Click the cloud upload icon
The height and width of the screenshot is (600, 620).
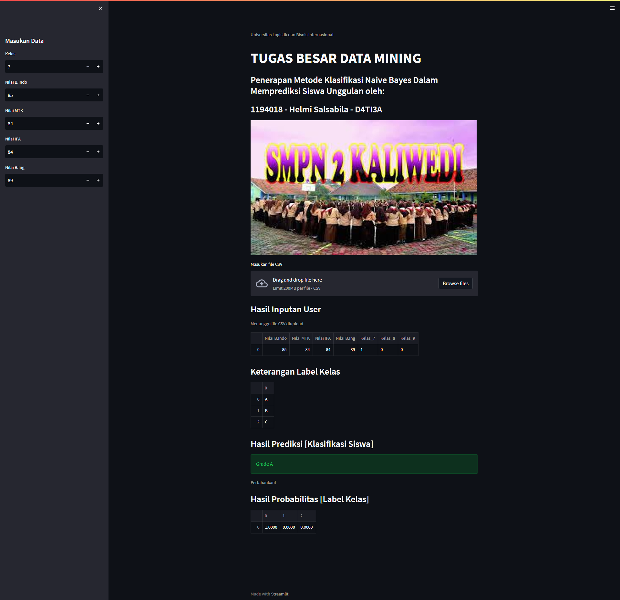coord(262,284)
